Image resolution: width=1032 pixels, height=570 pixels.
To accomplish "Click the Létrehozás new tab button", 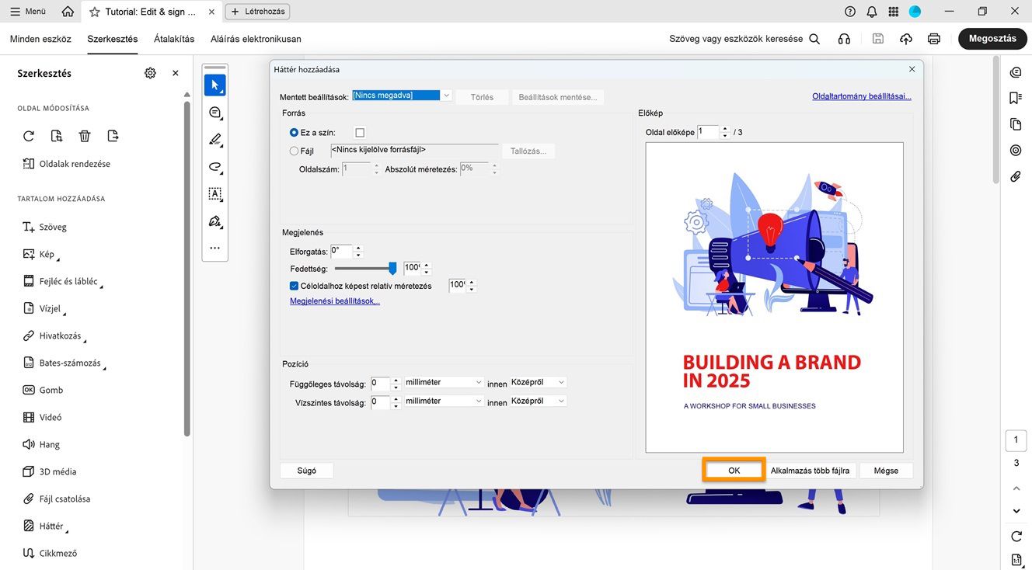I will tap(257, 12).
